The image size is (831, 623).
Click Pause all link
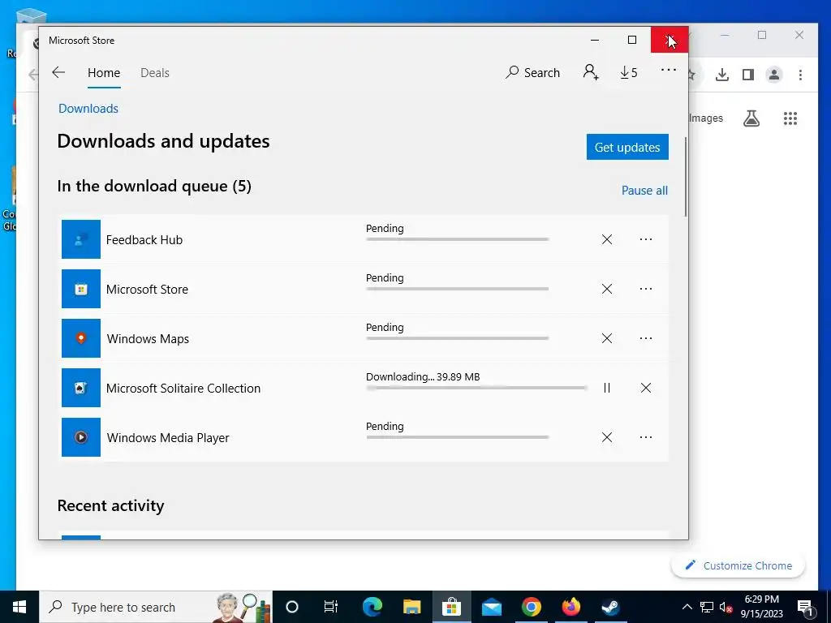pyautogui.click(x=644, y=190)
